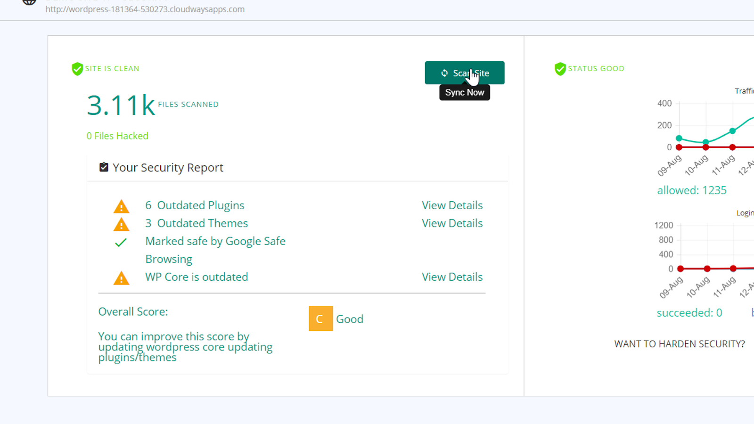Click the green shield beside Site Is Clean
Image resolution: width=754 pixels, height=424 pixels.
[x=77, y=69]
